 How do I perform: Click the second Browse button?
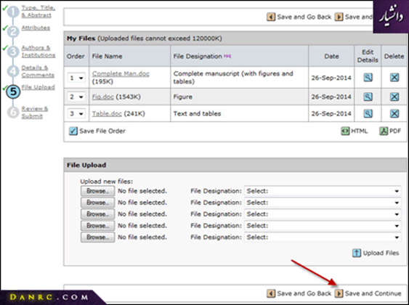point(97,203)
